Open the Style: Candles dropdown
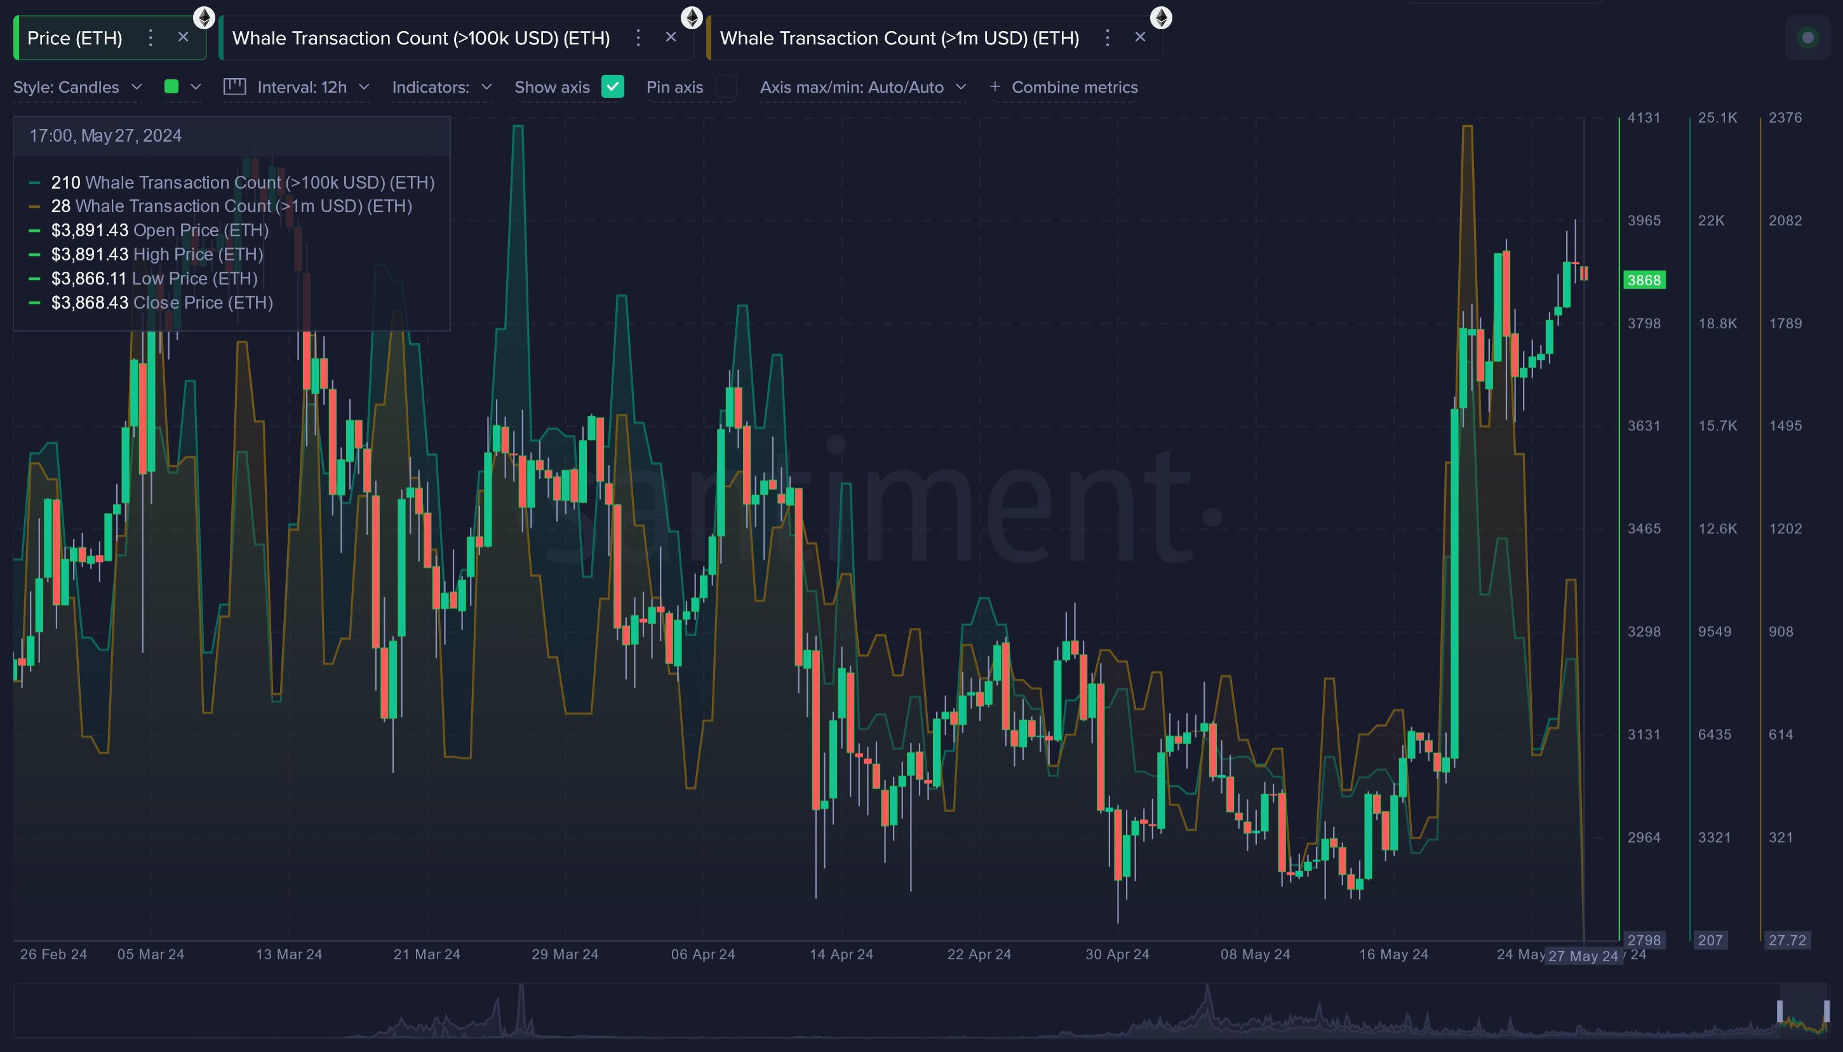 tap(77, 88)
